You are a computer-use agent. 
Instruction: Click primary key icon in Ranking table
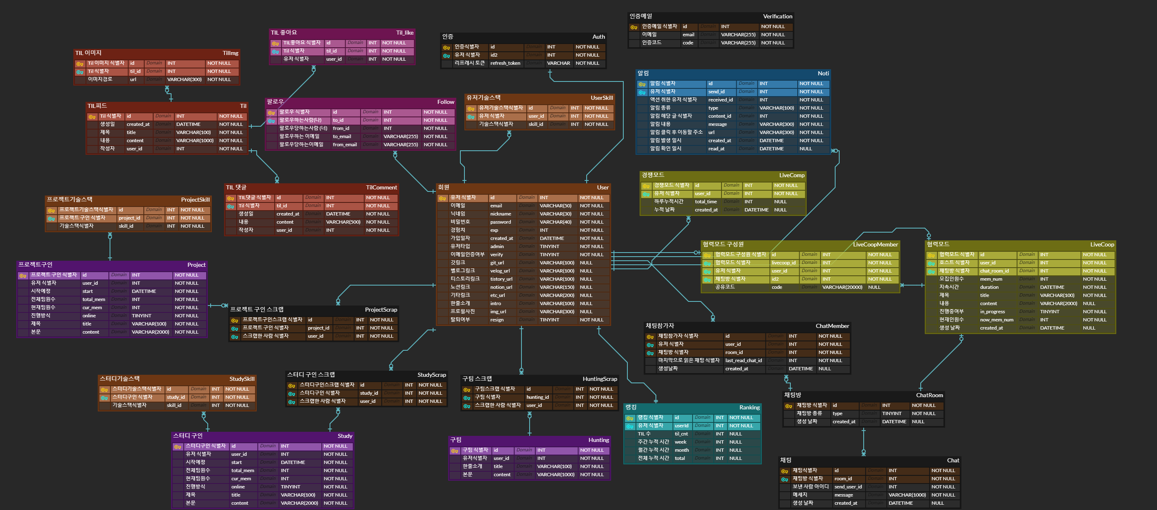(x=630, y=418)
